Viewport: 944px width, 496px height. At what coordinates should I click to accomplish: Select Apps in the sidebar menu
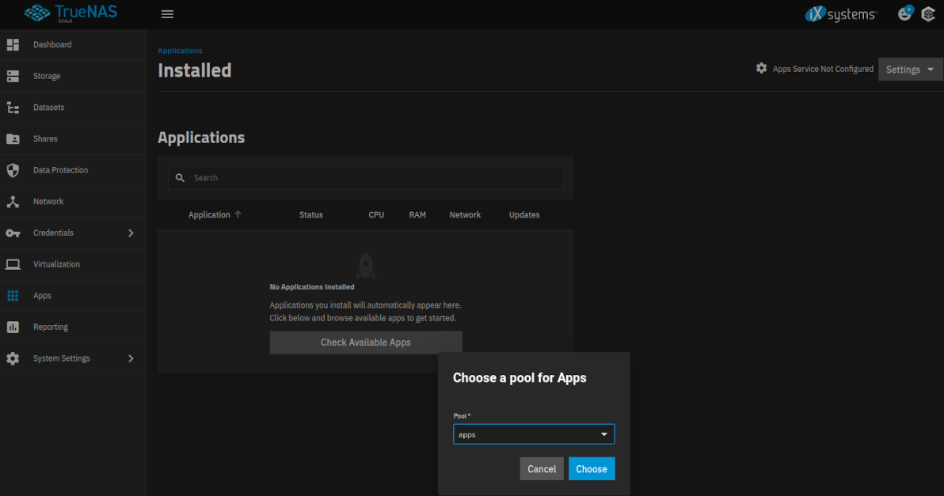coord(42,296)
